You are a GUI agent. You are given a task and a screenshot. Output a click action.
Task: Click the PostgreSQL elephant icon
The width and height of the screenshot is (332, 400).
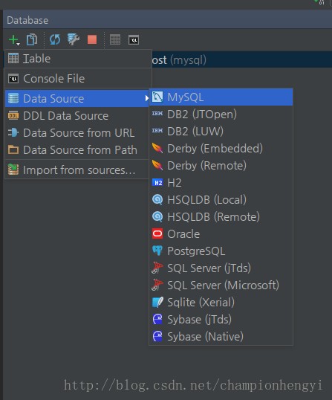(x=157, y=251)
